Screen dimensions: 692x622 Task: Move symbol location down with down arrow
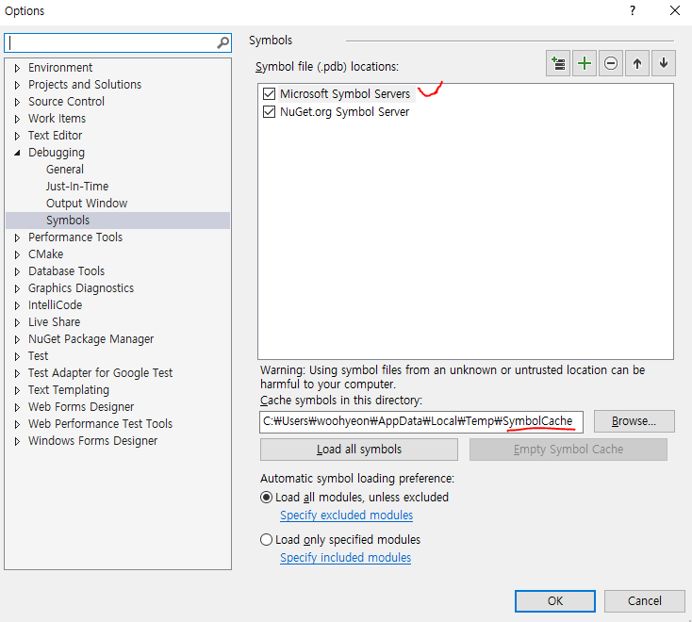click(x=664, y=63)
